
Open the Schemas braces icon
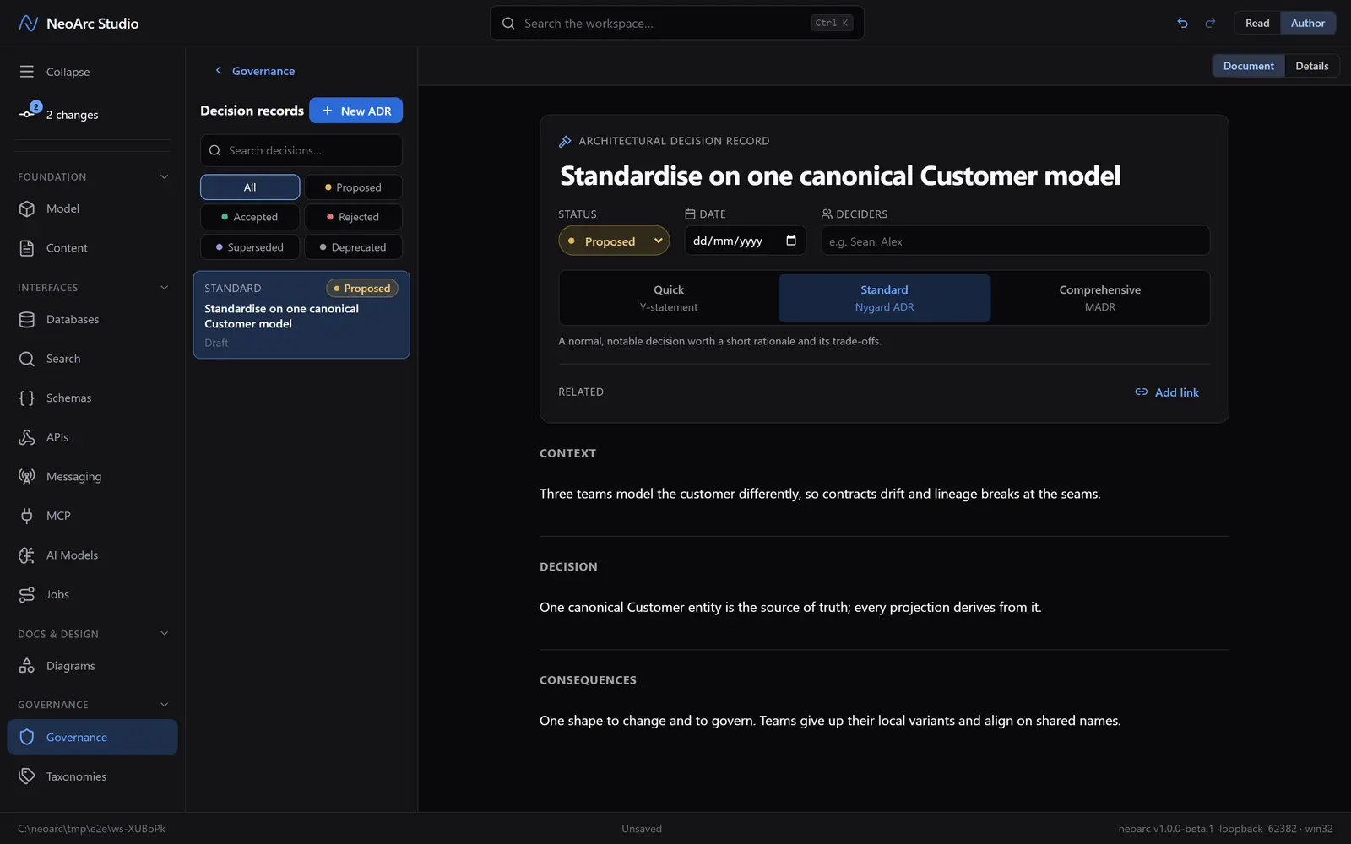point(27,398)
